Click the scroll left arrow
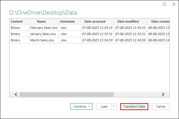 click(x=15, y=94)
